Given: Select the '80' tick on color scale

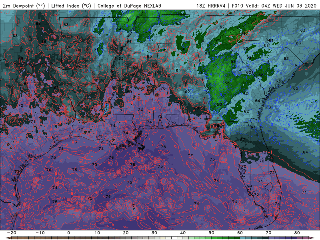Looking at the screenshot, I should coord(297,233).
